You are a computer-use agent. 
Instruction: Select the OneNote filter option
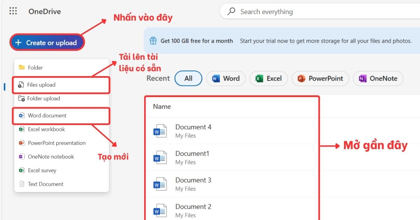click(x=378, y=78)
